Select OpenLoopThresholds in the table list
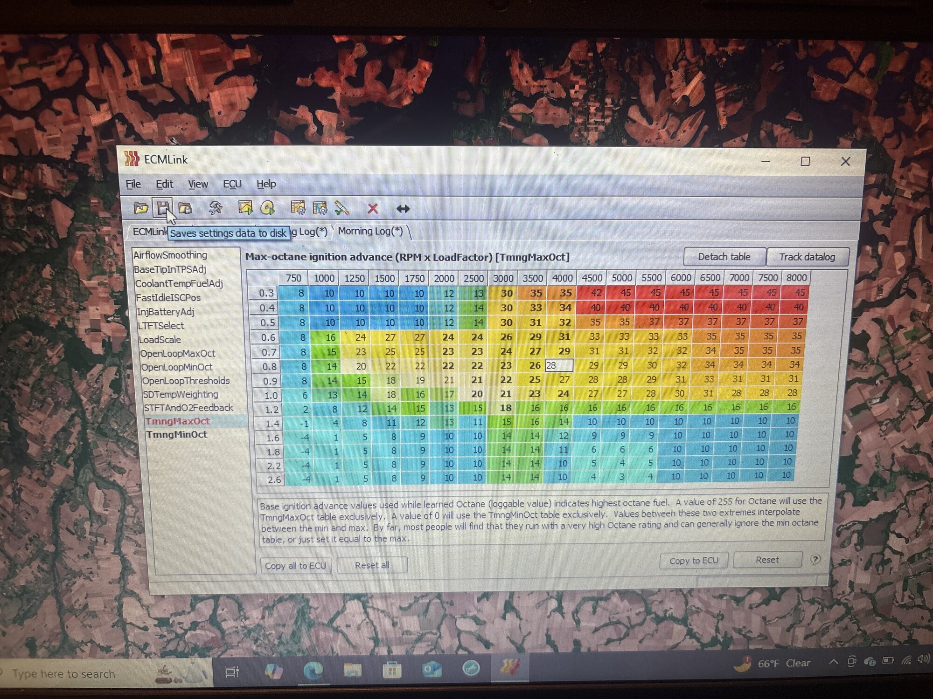Screen dimensions: 933x699 [186, 380]
